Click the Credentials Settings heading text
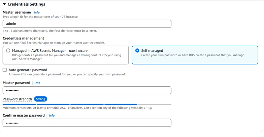This screenshot has height=137, width=264. click(26, 4)
